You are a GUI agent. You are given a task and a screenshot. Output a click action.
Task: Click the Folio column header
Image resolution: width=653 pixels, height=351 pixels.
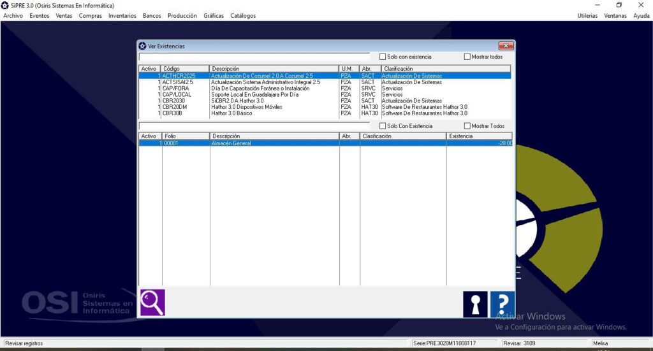click(x=186, y=136)
